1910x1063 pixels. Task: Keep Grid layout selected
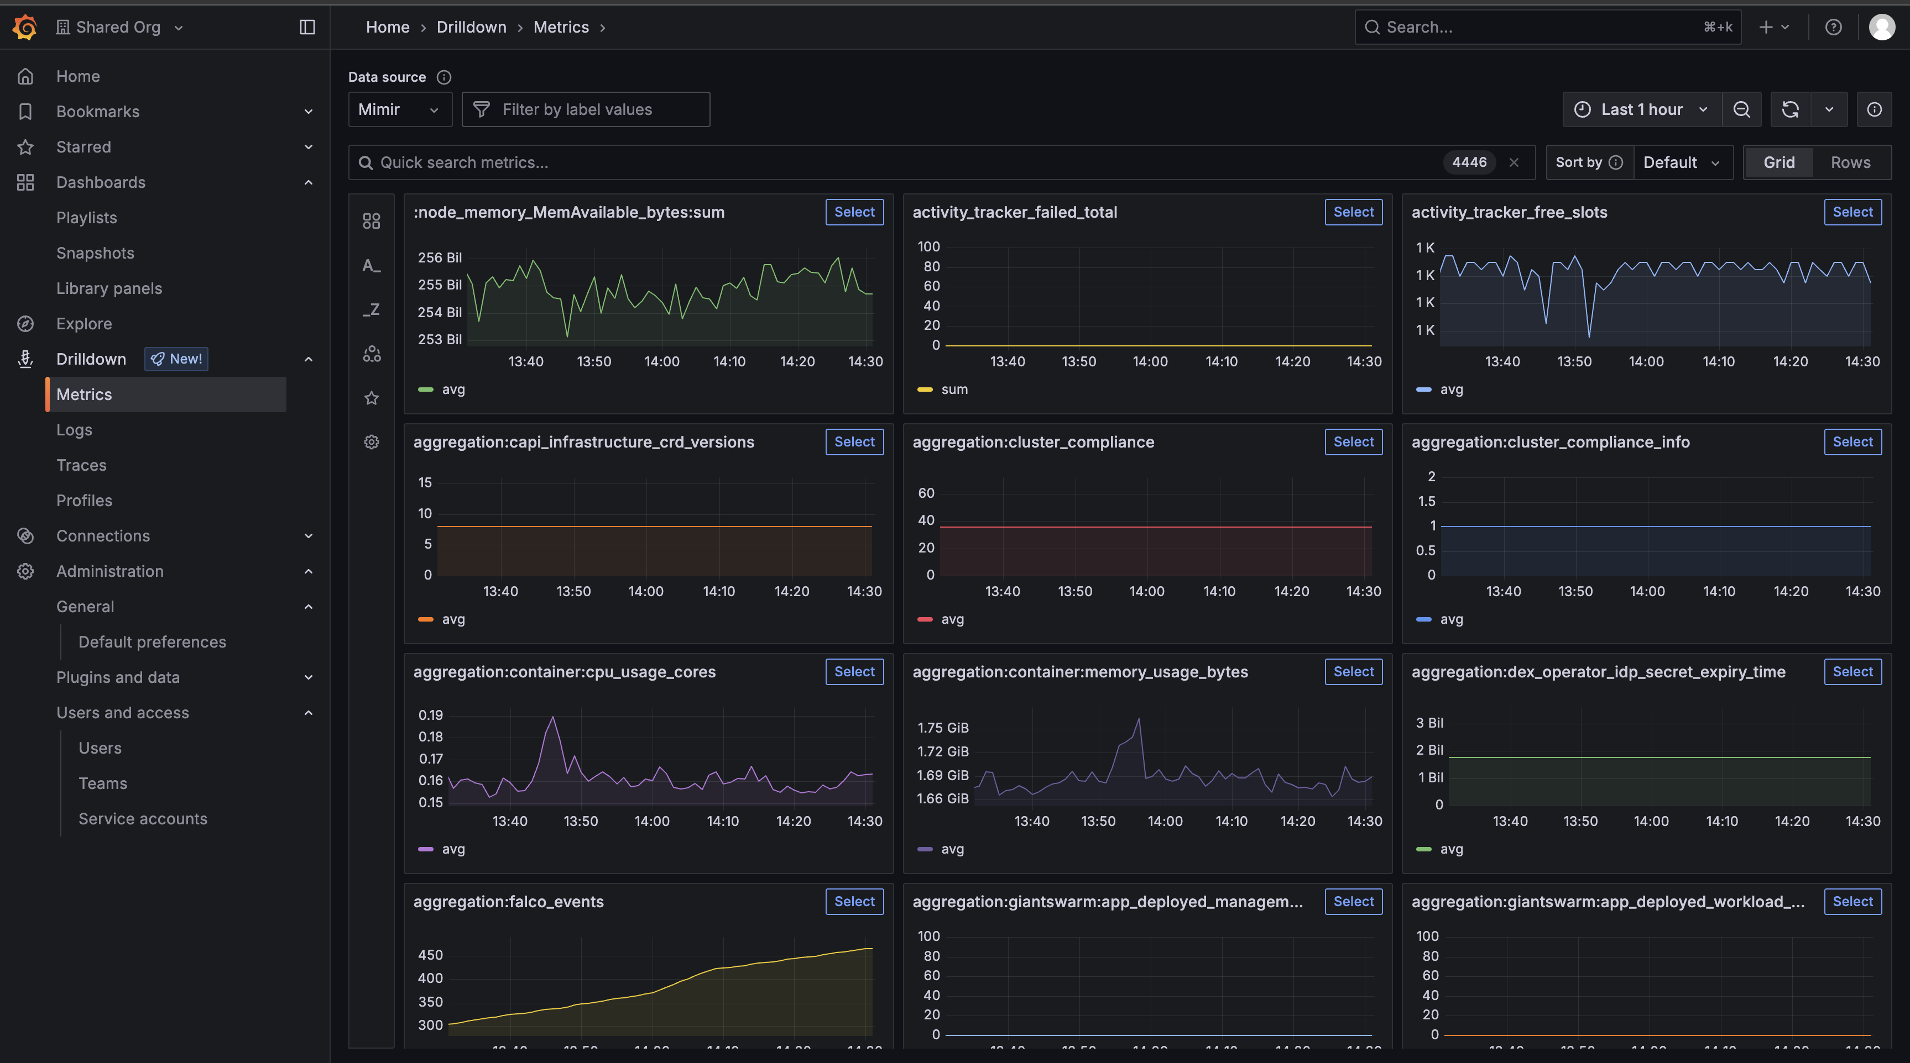[x=1778, y=161]
